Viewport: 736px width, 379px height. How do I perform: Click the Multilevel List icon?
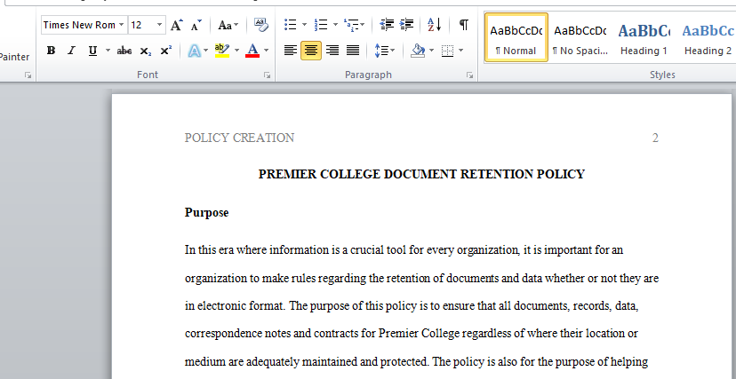351,25
